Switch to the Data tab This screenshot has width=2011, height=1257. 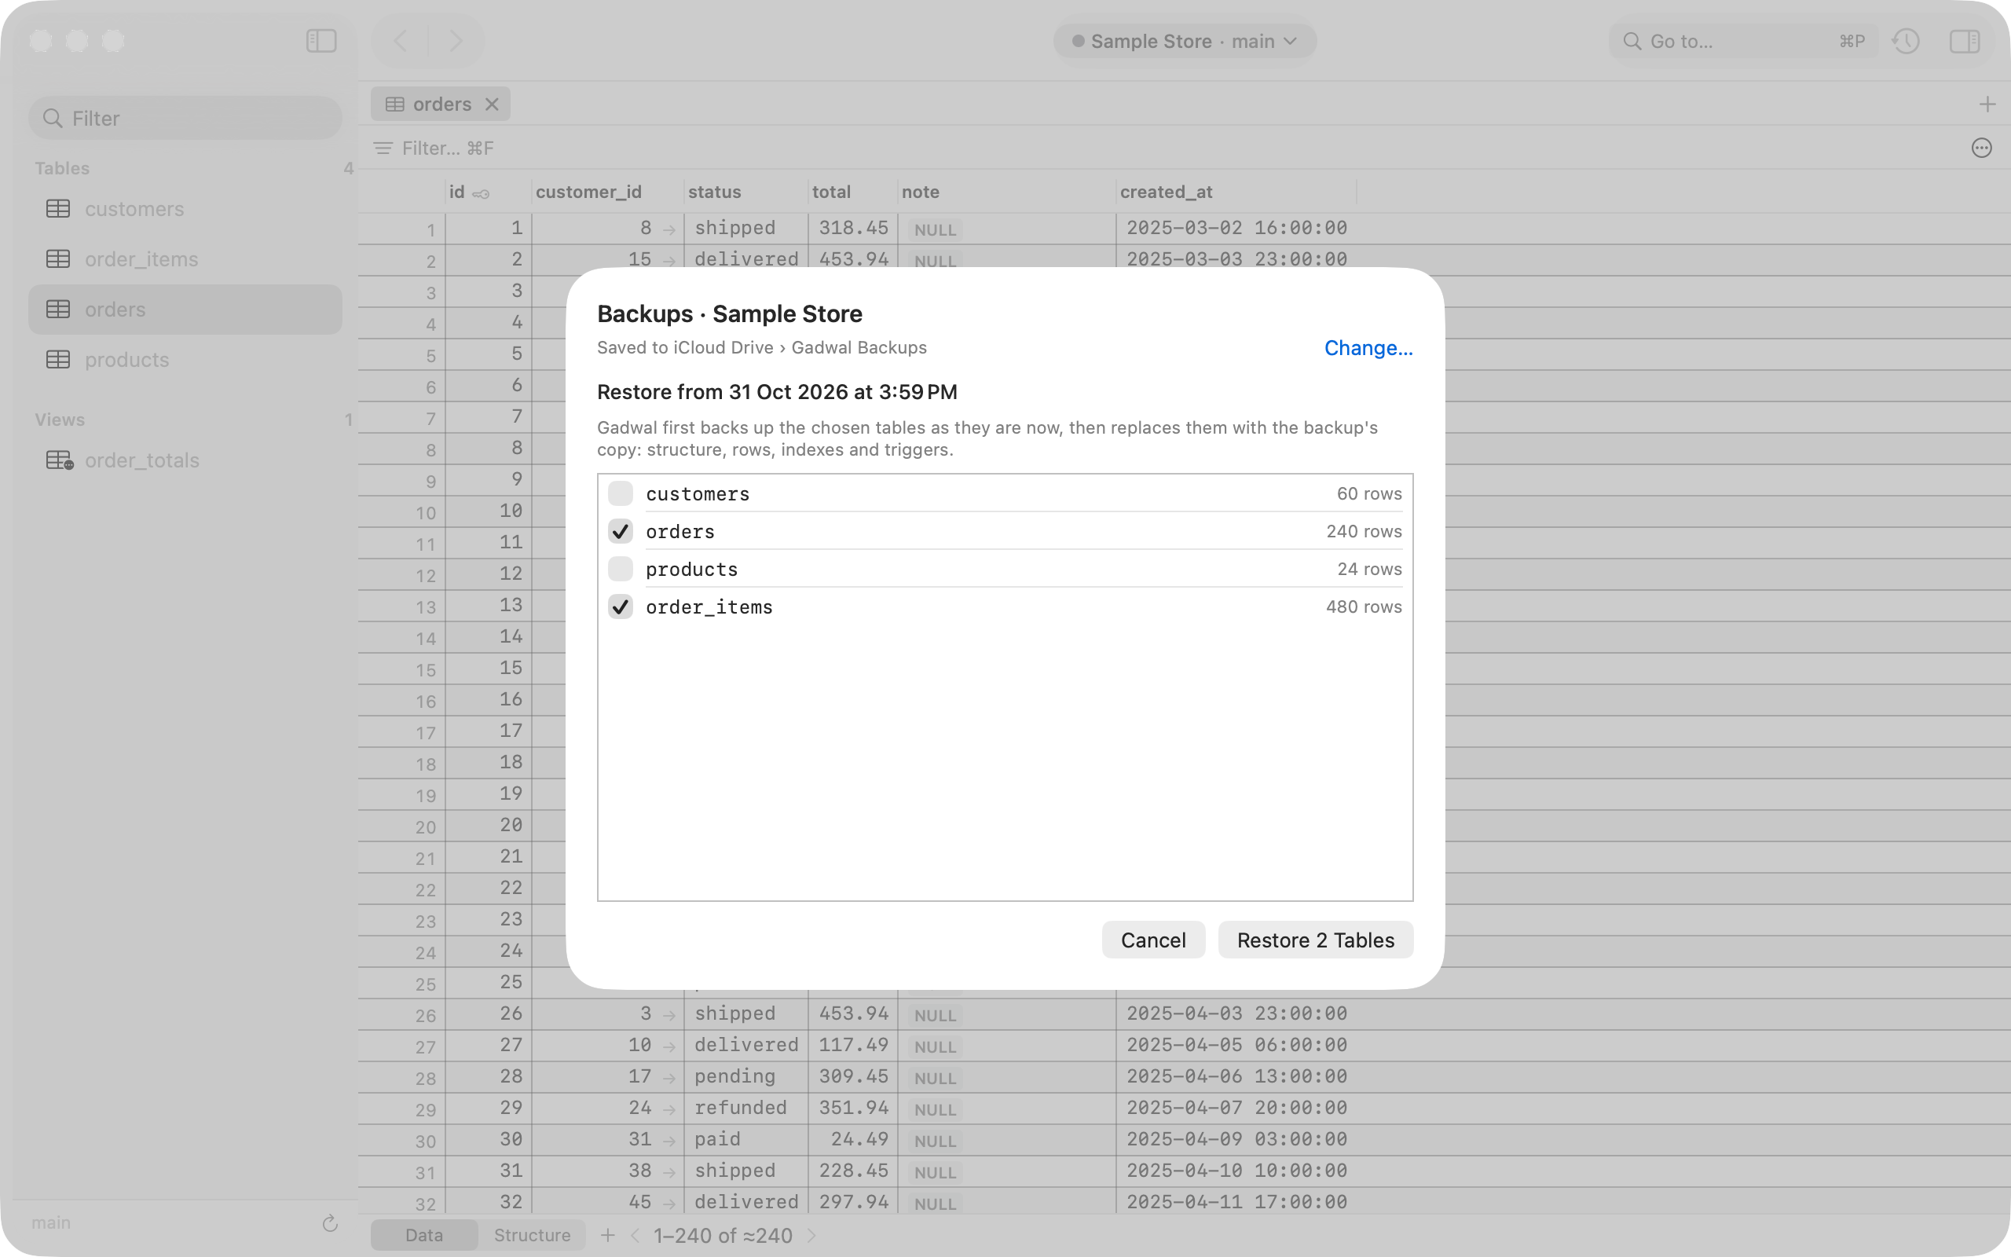(424, 1235)
